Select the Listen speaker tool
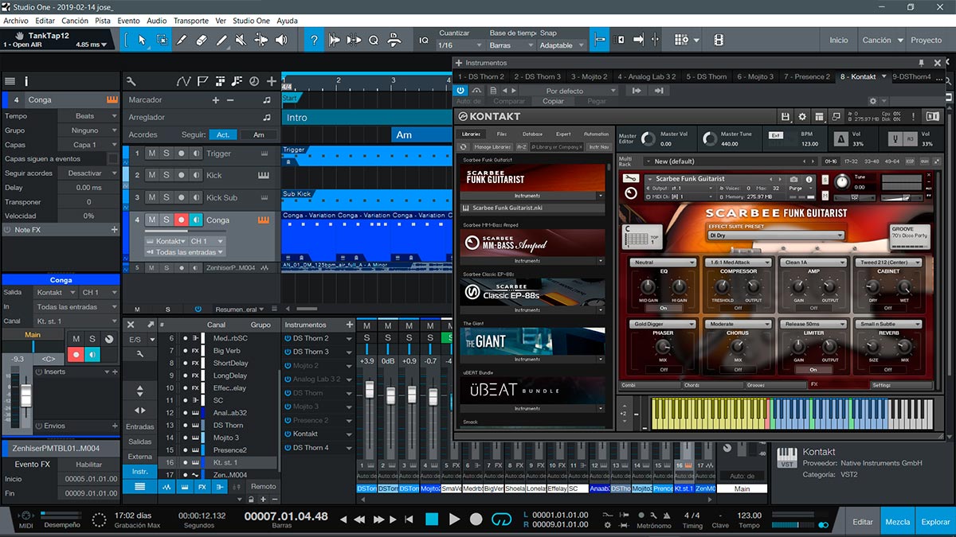The image size is (956, 537). click(281, 40)
